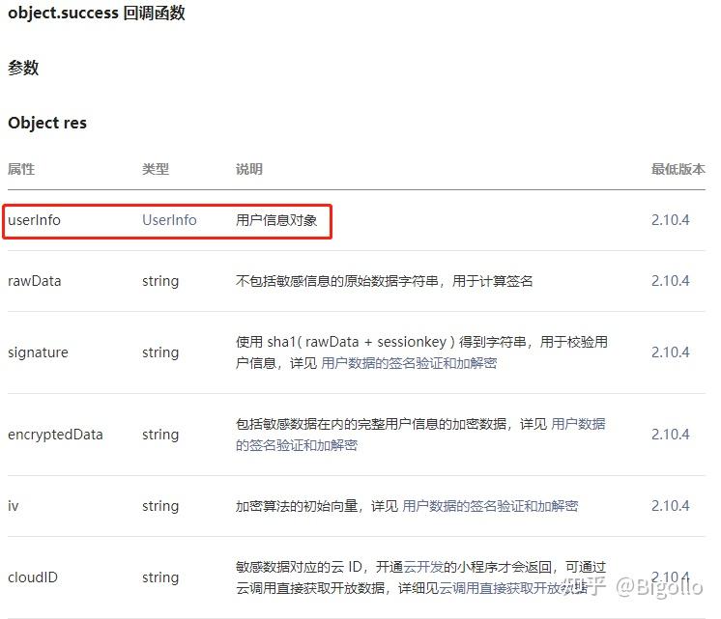Image resolution: width=721 pixels, height=619 pixels.
Task: Click version 2.10.4 in userInfo row
Action: [x=671, y=220]
